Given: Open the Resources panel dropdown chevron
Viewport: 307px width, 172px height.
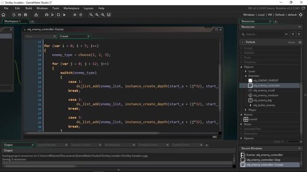Looking at the screenshot, I should 299,27.
